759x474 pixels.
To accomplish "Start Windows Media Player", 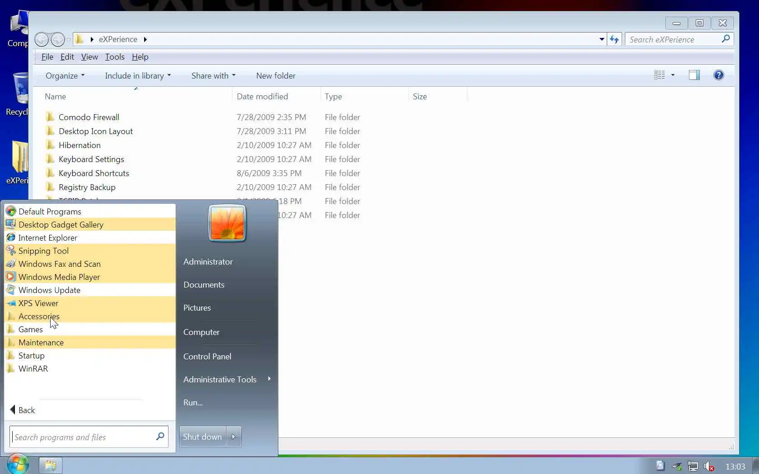I will (x=90, y=277).
